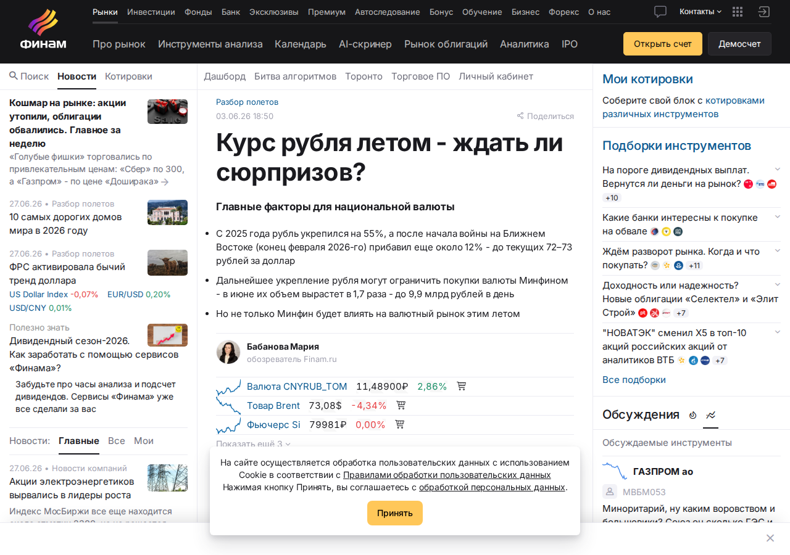Select the Мои news filter tab
This screenshot has width=790, height=555.
[x=144, y=441]
